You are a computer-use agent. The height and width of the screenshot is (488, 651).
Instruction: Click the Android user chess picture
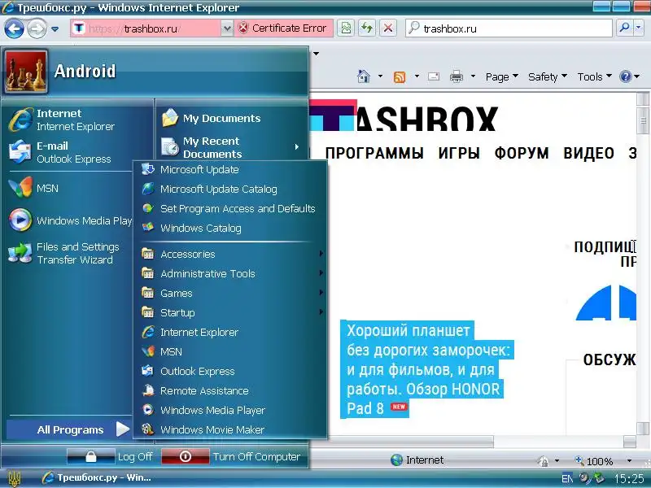coord(26,72)
